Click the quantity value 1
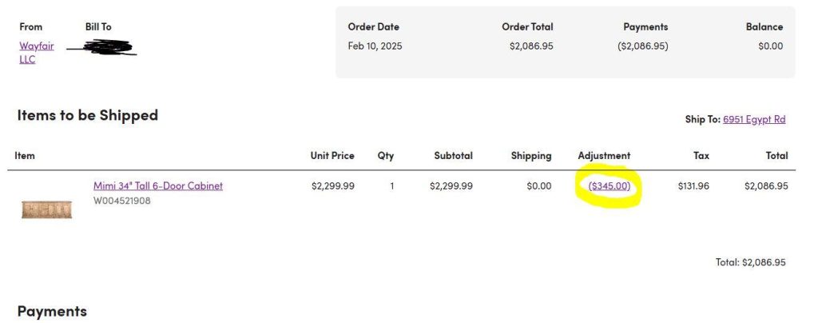The height and width of the screenshot is (323, 818). tap(391, 186)
